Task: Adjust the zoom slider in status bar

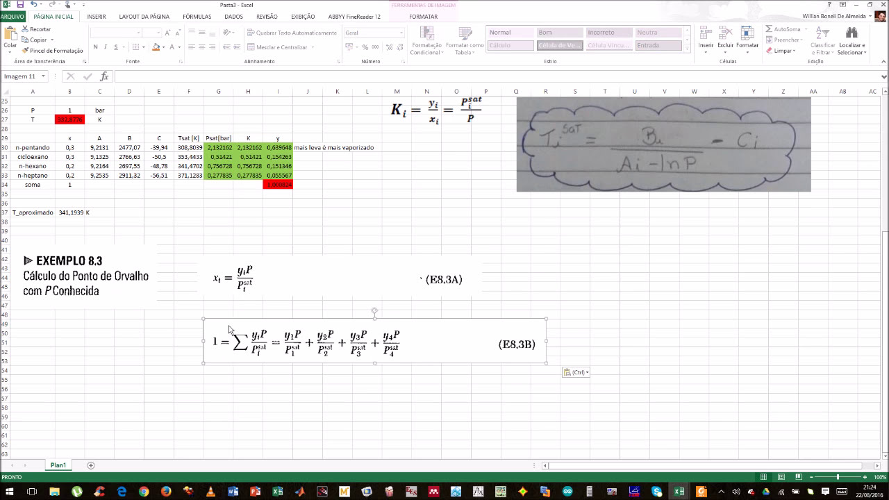Action: (x=838, y=477)
